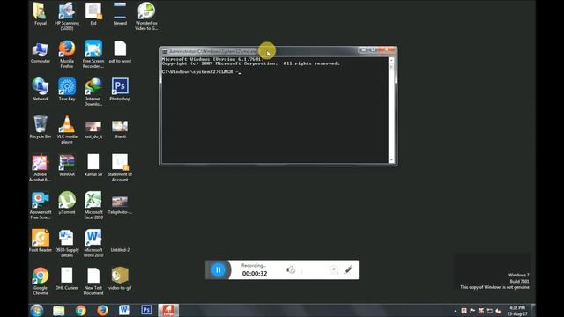Launch Microsoft Word 2010 shortcut
The image size is (564, 317).
pos(93,243)
